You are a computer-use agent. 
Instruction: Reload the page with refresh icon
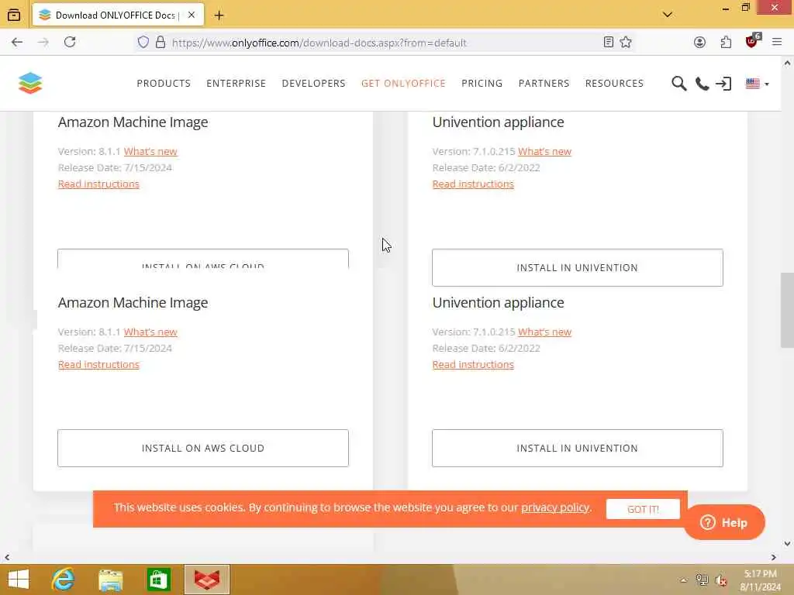[70, 42]
